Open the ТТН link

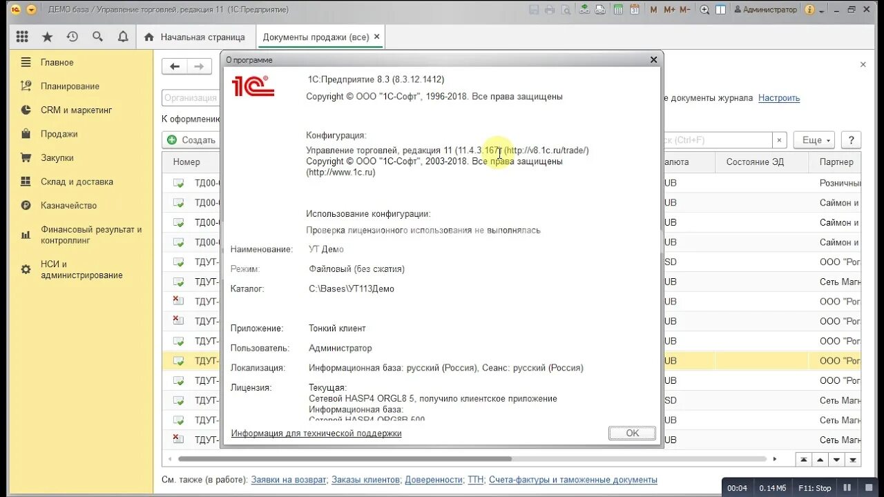[476, 480]
